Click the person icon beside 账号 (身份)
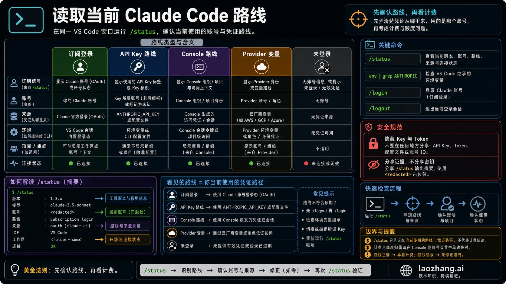This screenshot has height=284, width=506. pos(14,101)
